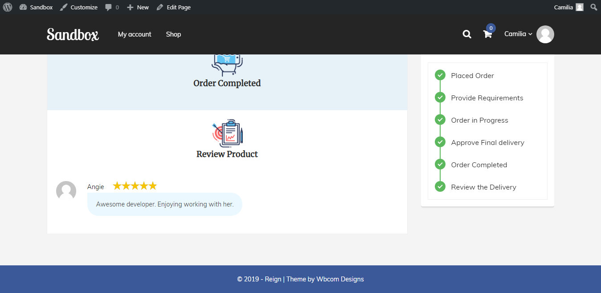Open the Shop navigation link
This screenshot has height=293, width=601.
[x=173, y=34]
